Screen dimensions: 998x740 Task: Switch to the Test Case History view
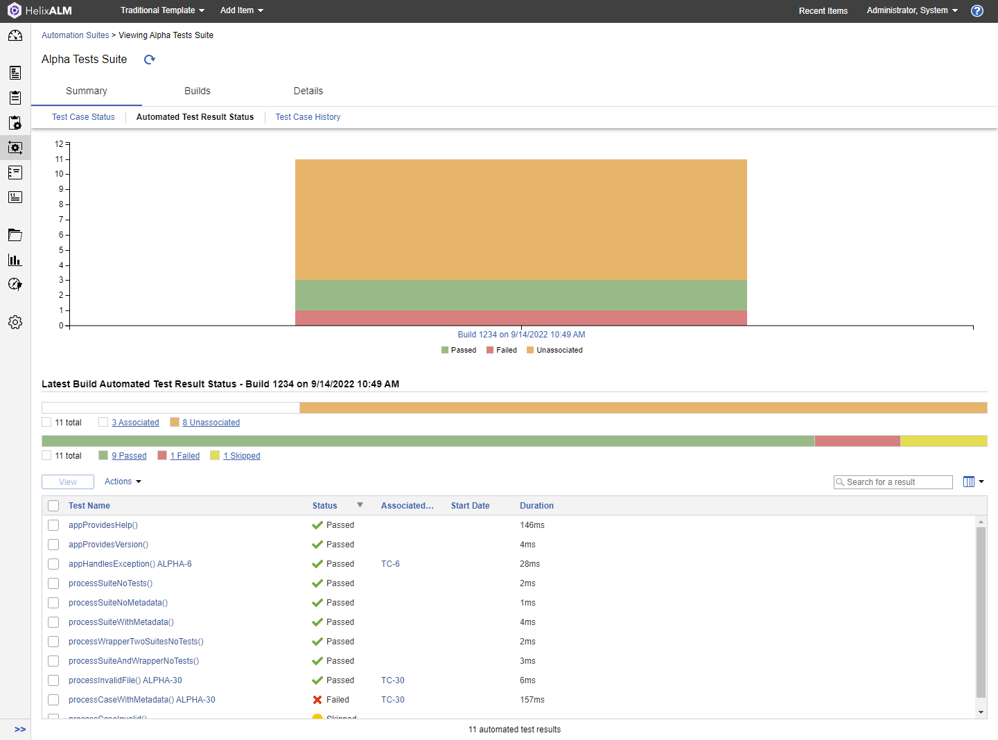[x=308, y=117]
